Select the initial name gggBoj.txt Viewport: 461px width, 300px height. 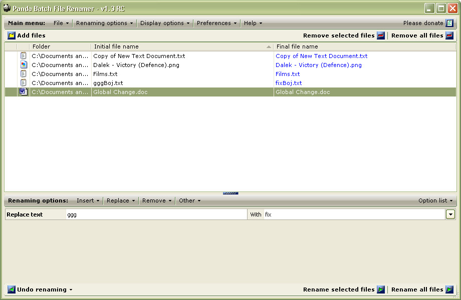108,83
